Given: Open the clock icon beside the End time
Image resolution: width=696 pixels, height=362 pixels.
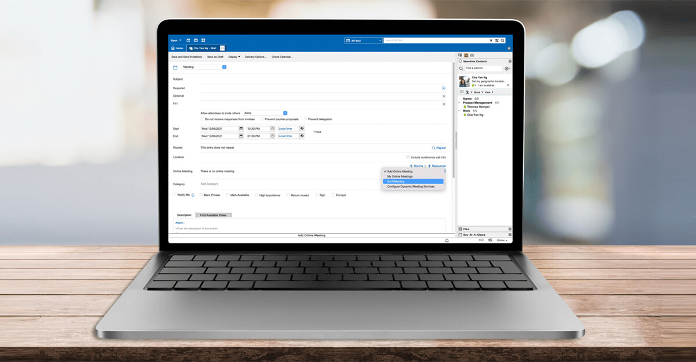Looking at the screenshot, I should coord(273,136).
